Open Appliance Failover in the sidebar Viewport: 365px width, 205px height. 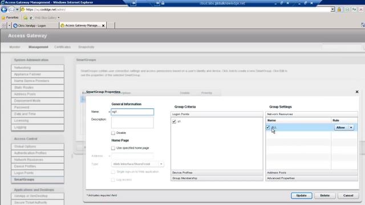38,75
